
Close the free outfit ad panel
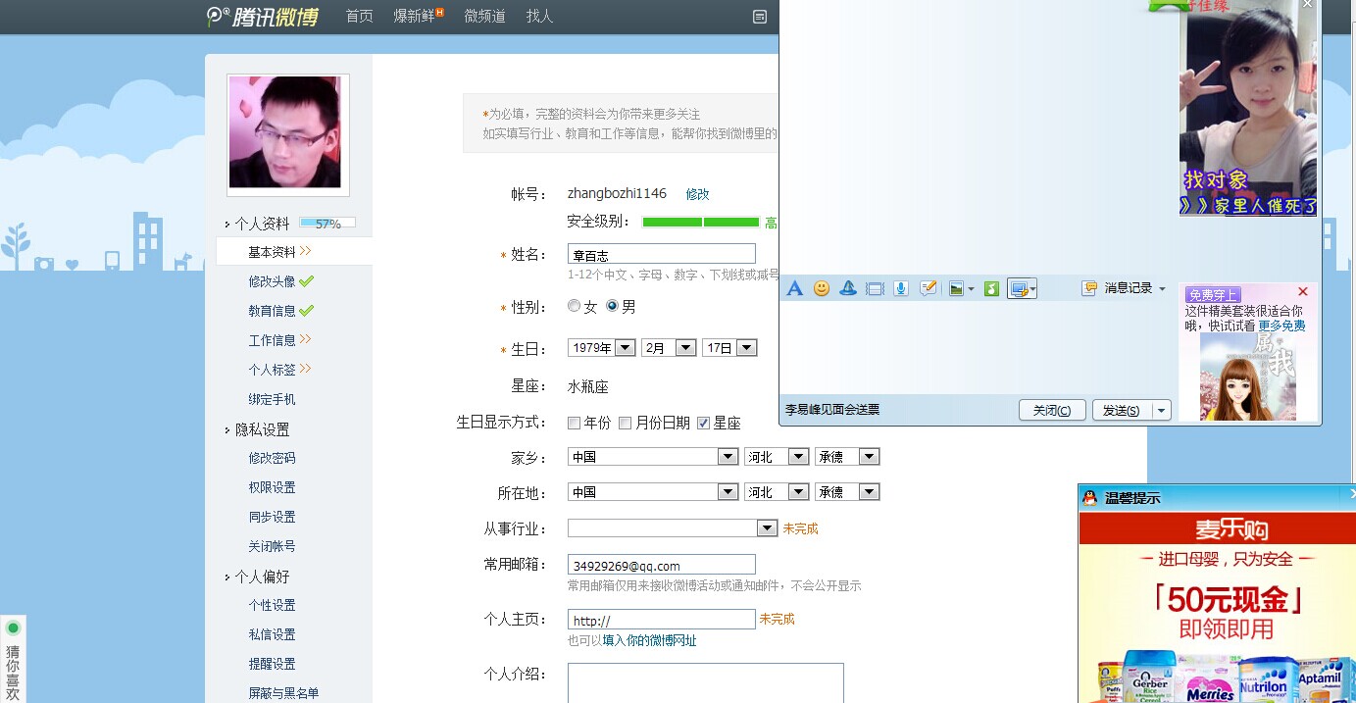(x=1303, y=291)
